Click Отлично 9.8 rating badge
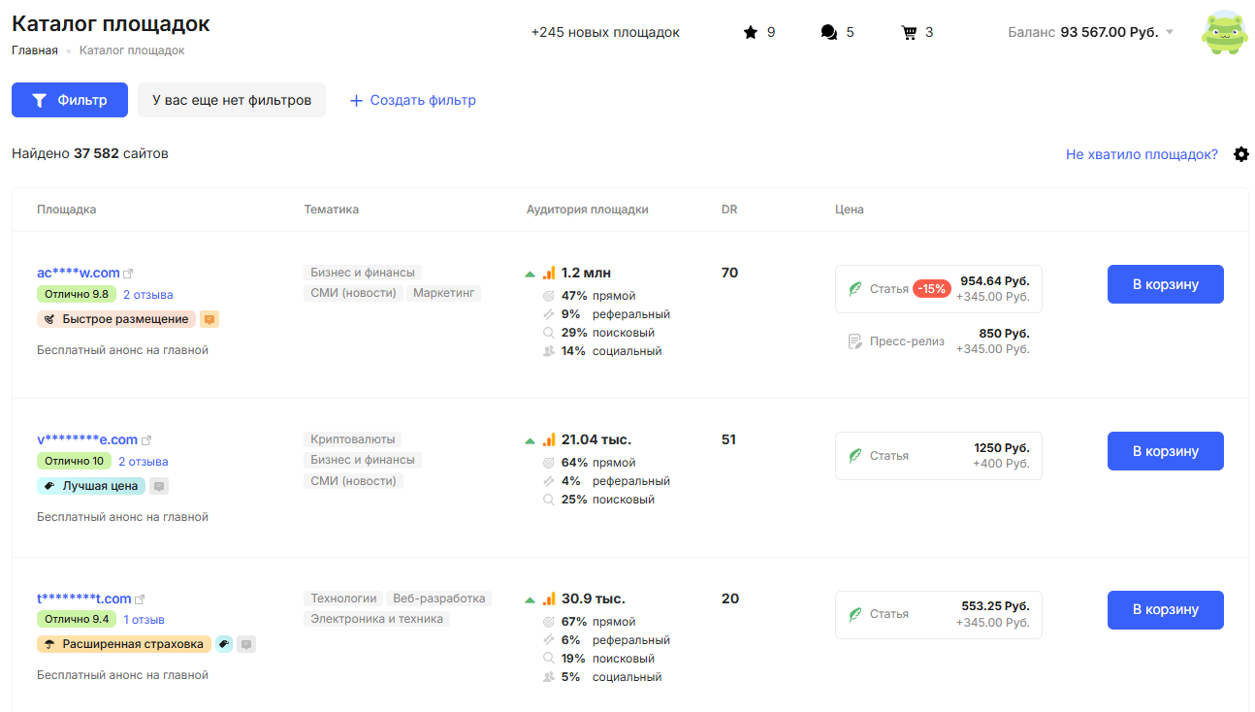 [78, 294]
